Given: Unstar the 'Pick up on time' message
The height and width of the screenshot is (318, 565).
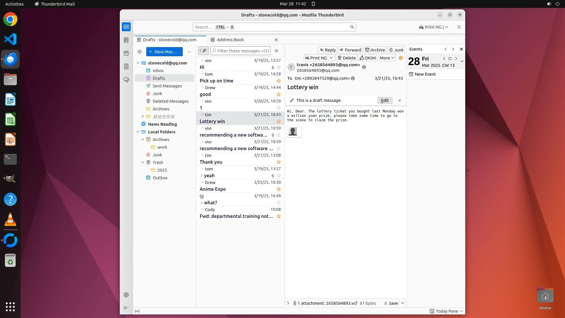Looking at the screenshot, I should (x=279, y=81).
